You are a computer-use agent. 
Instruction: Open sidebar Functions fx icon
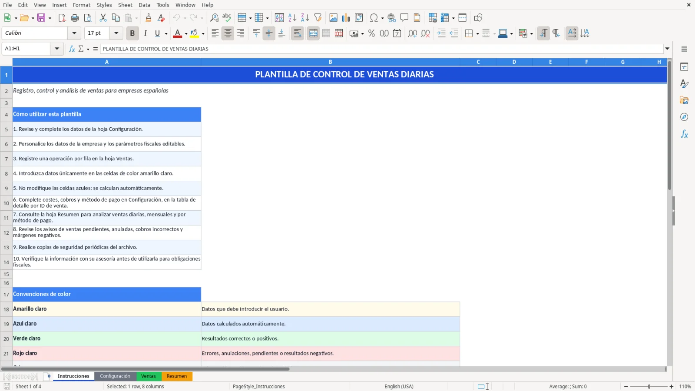pos(684,134)
